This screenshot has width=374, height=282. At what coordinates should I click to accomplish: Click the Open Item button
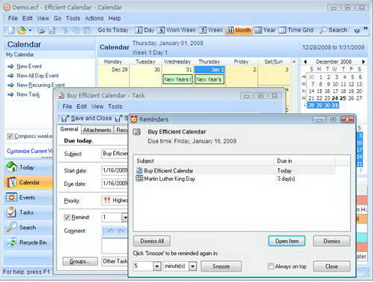(x=287, y=241)
